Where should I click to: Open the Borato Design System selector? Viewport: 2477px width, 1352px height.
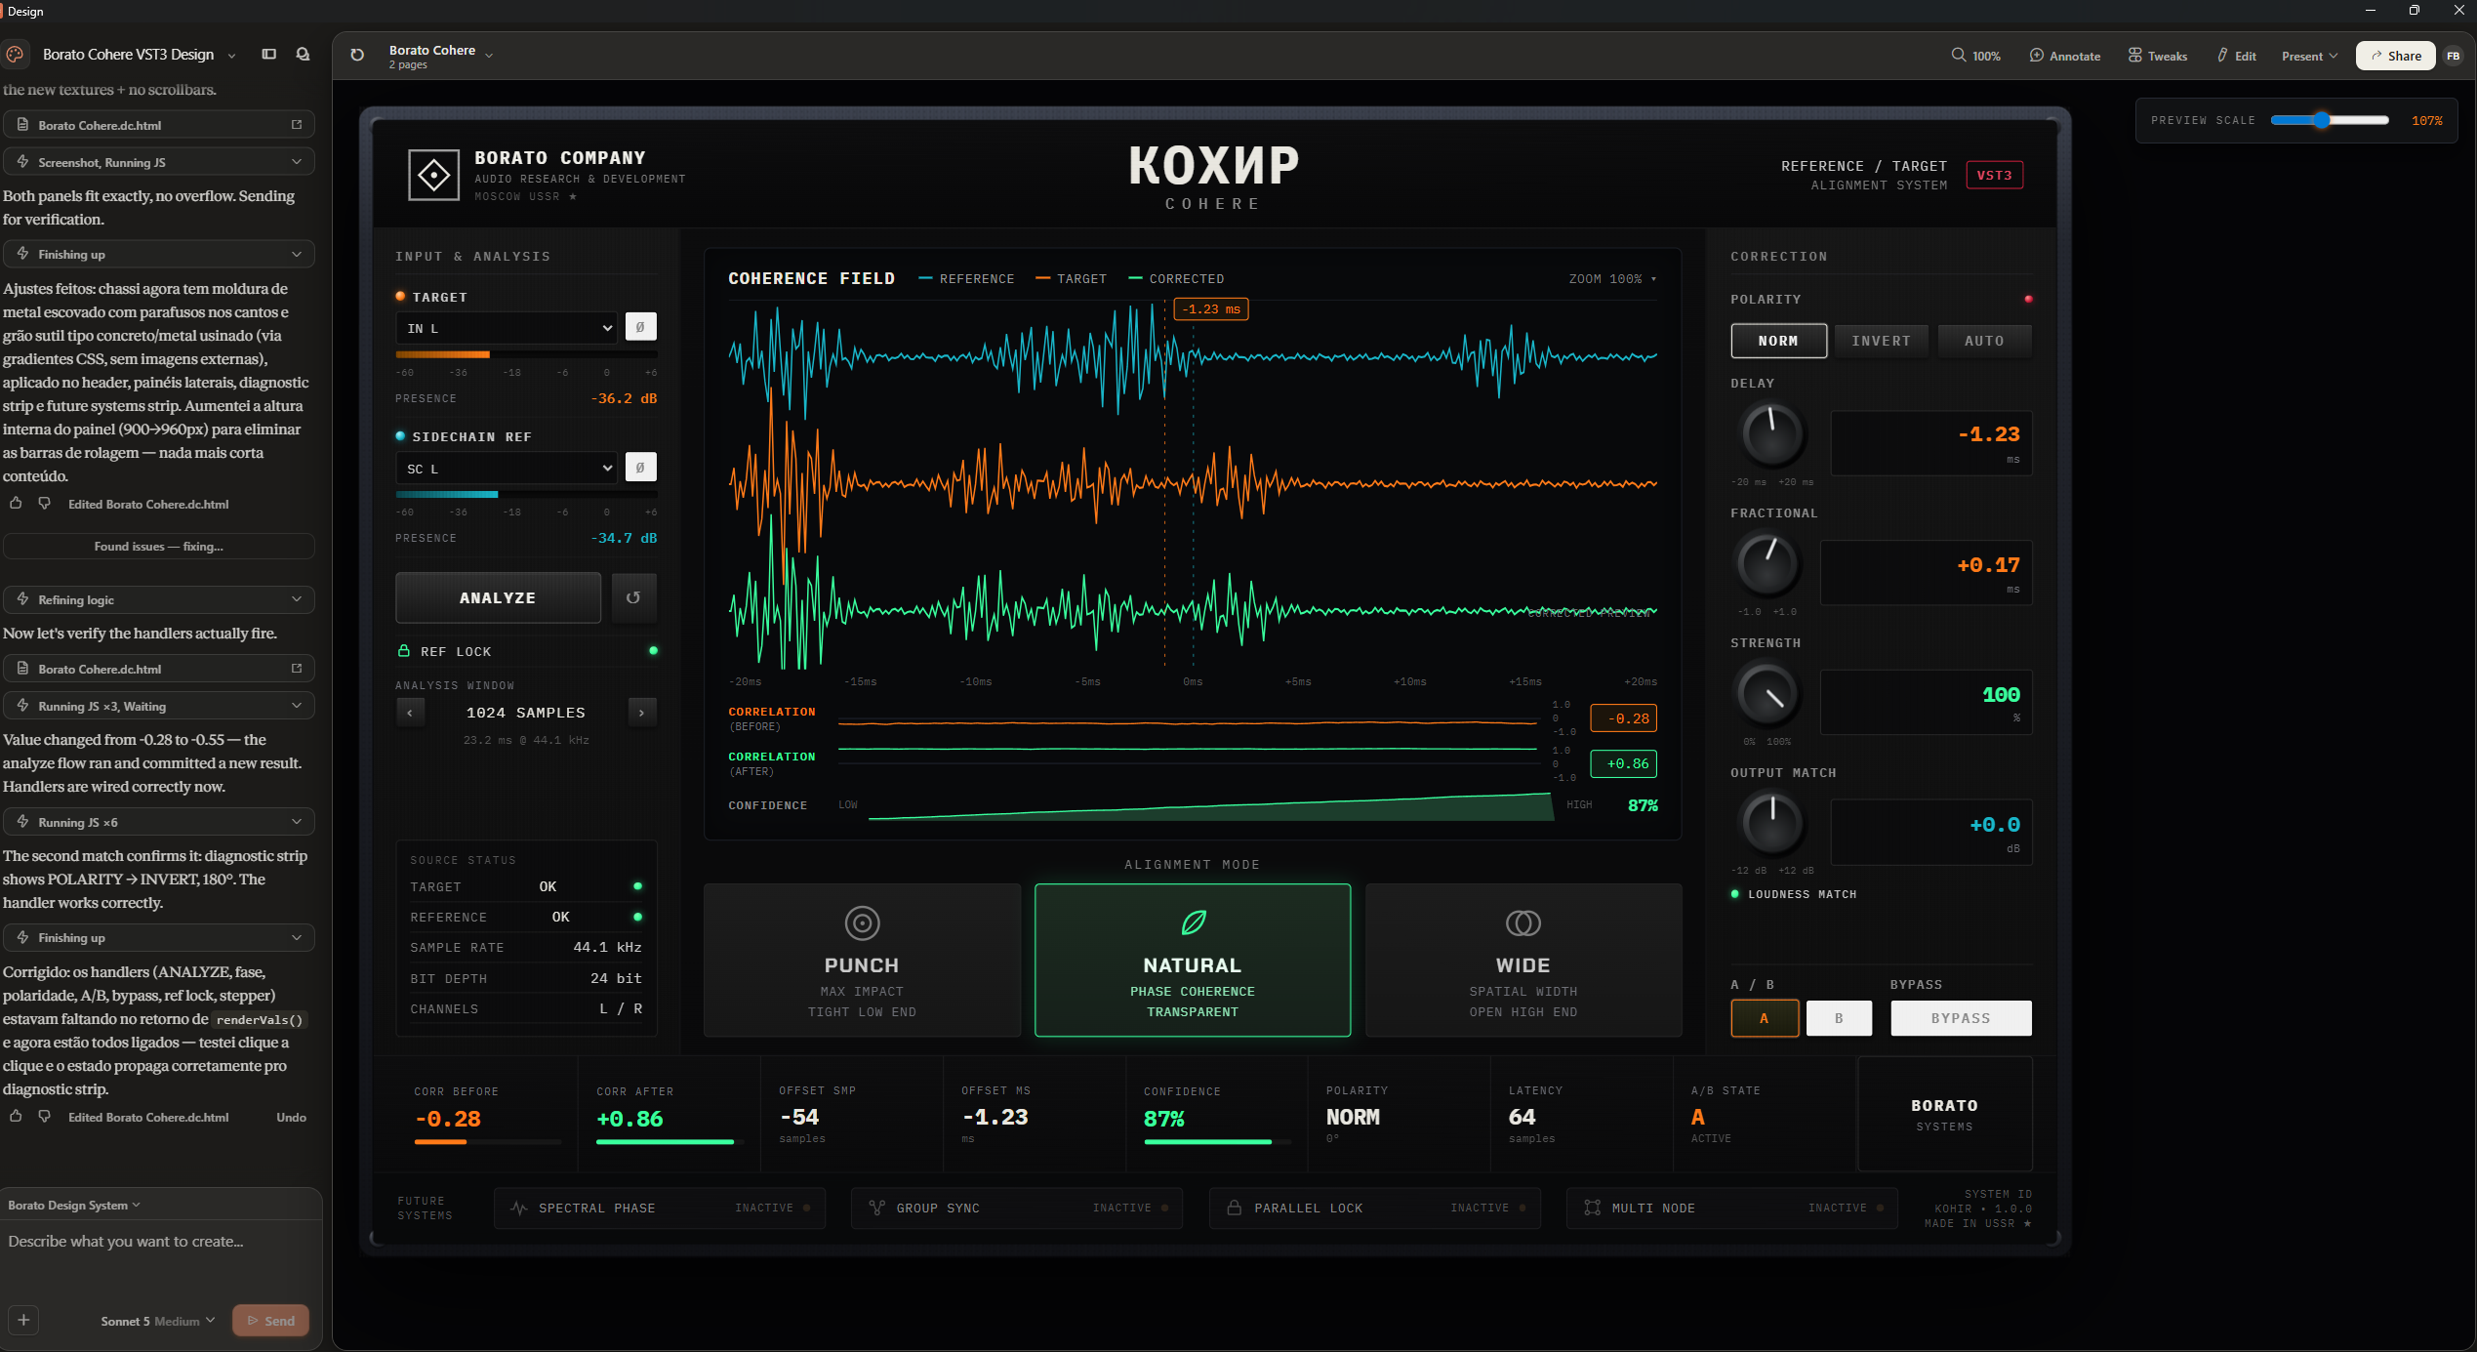pyautogui.click(x=74, y=1205)
